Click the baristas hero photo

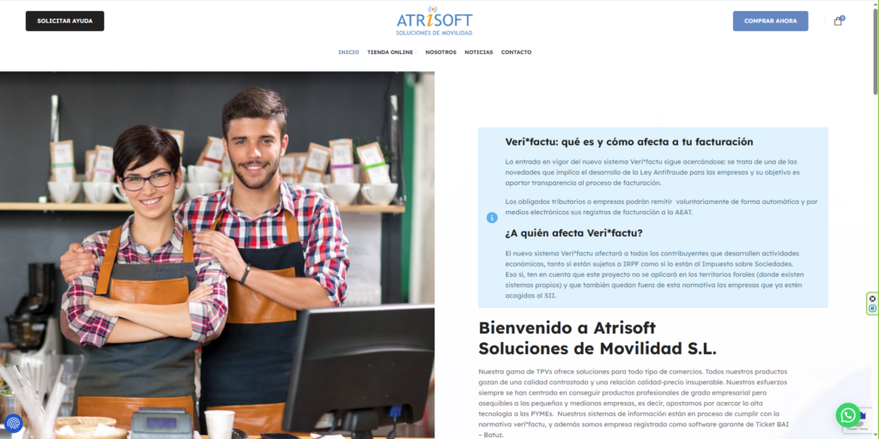(217, 255)
